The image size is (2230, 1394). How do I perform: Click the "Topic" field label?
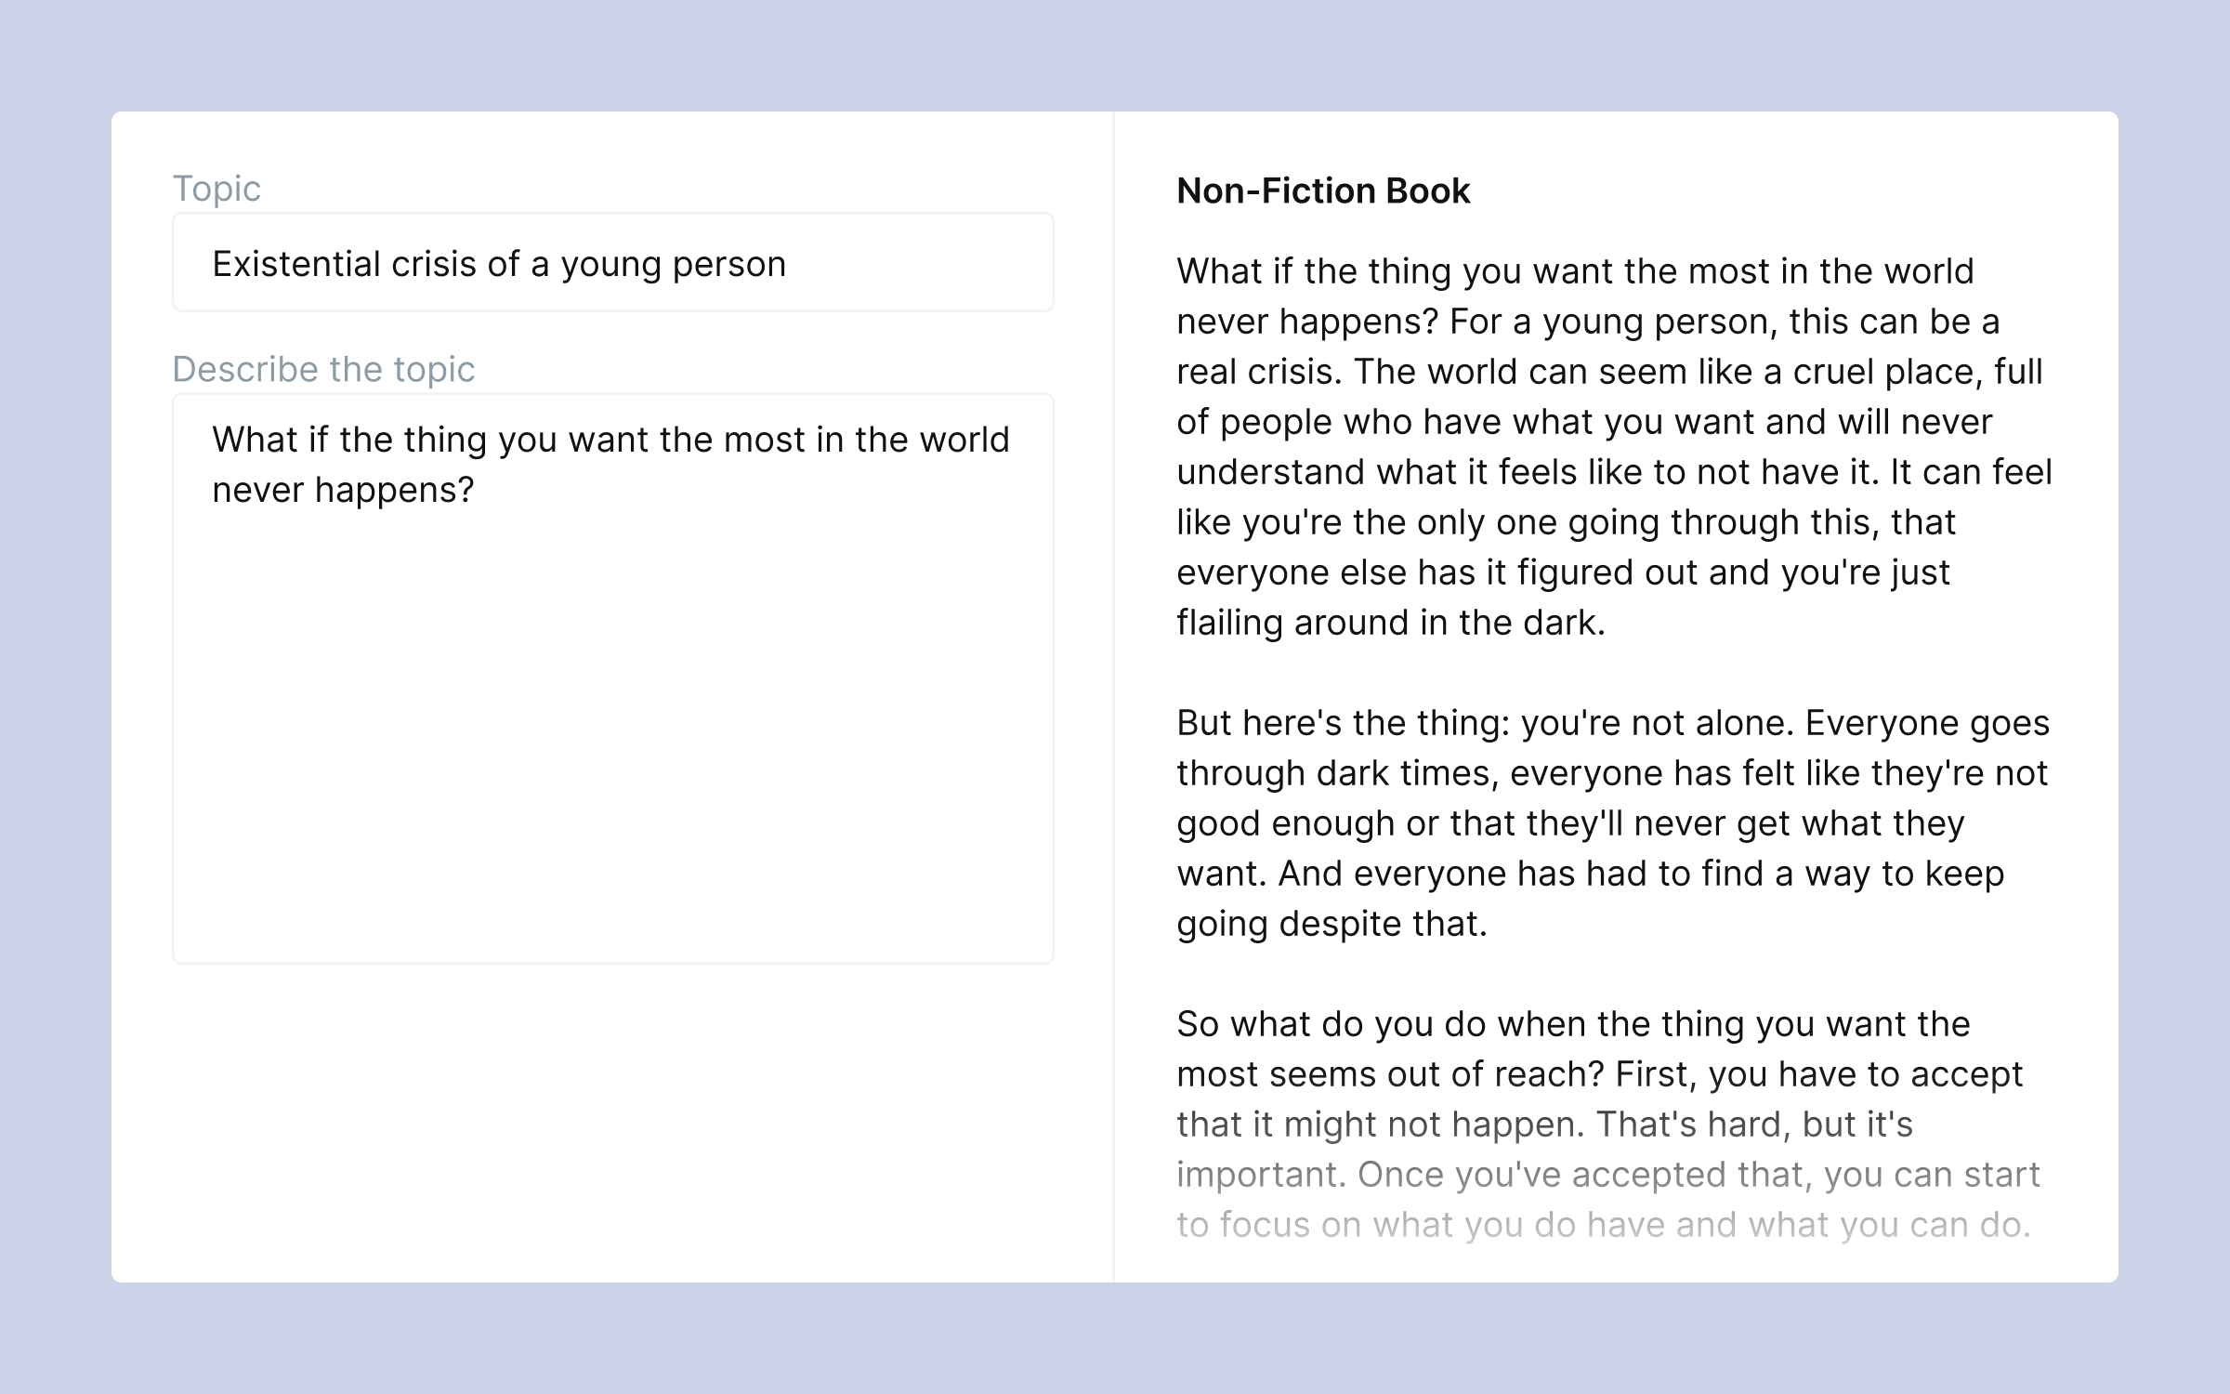216,189
